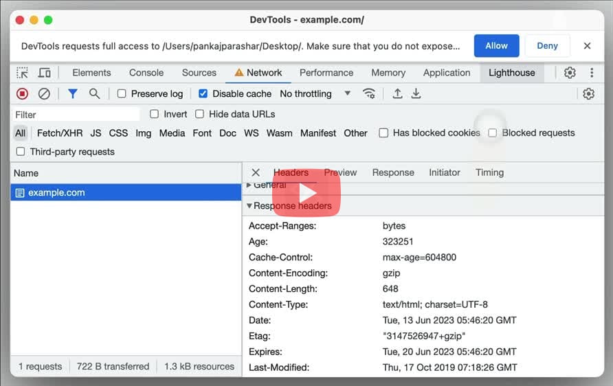Screen dimensions: 613x386
Task: Click the Filter text field
Action: [x=76, y=115]
